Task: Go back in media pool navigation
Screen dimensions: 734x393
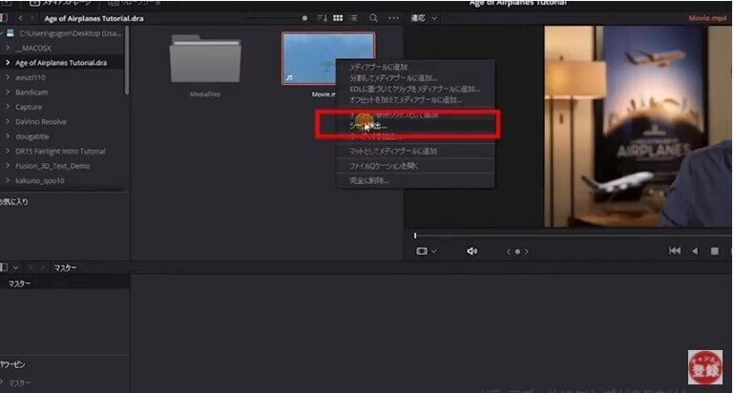Action: [x=31, y=268]
